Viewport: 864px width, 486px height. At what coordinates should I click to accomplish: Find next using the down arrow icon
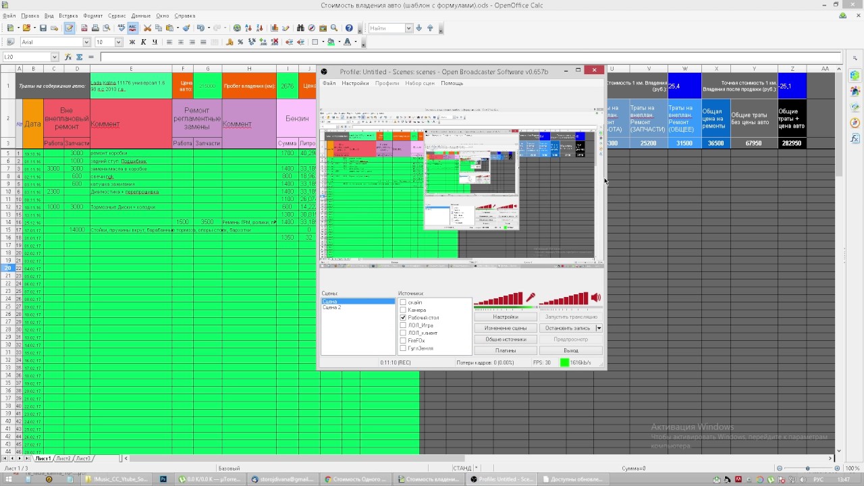[x=419, y=28]
